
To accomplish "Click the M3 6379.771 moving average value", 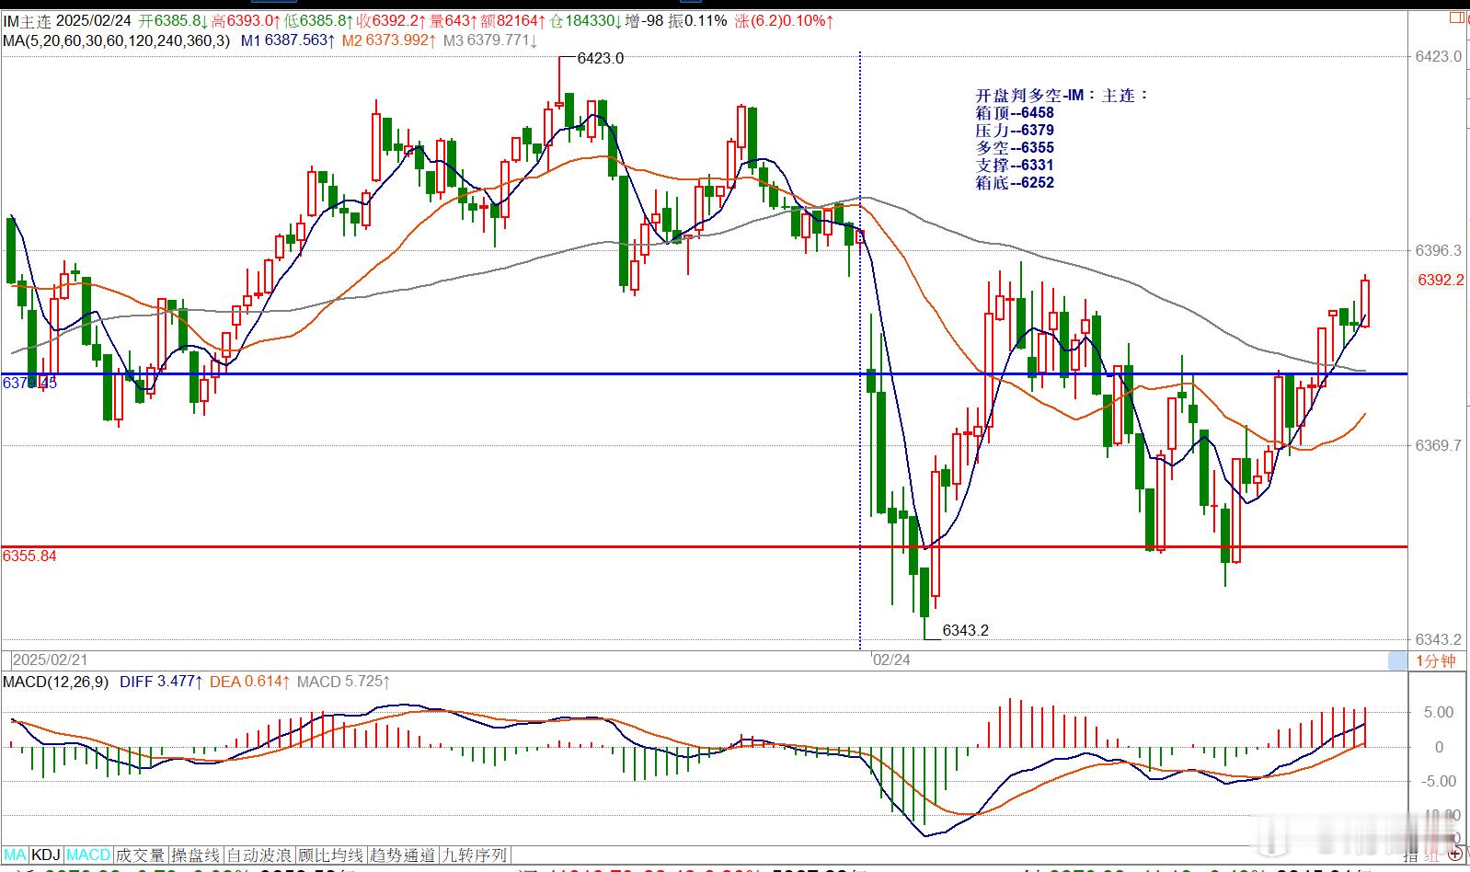I will 489,40.
